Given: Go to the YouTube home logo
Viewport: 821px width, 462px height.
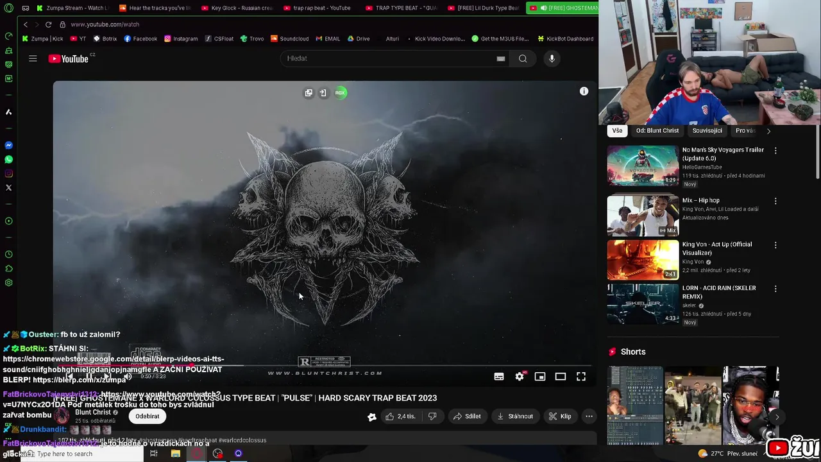Looking at the screenshot, I should (69, 58).
